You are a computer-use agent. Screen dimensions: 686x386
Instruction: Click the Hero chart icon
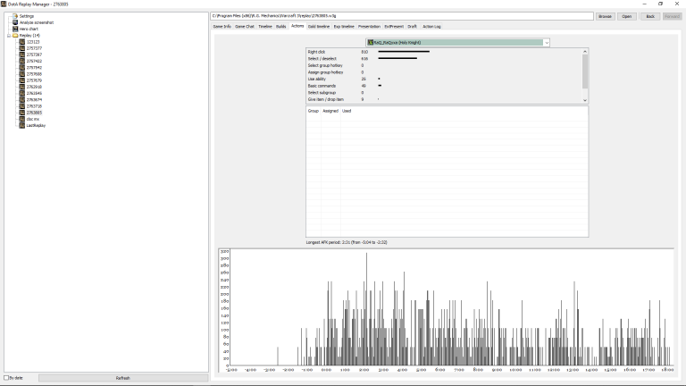pyautogui.click(x=15, y=29)
